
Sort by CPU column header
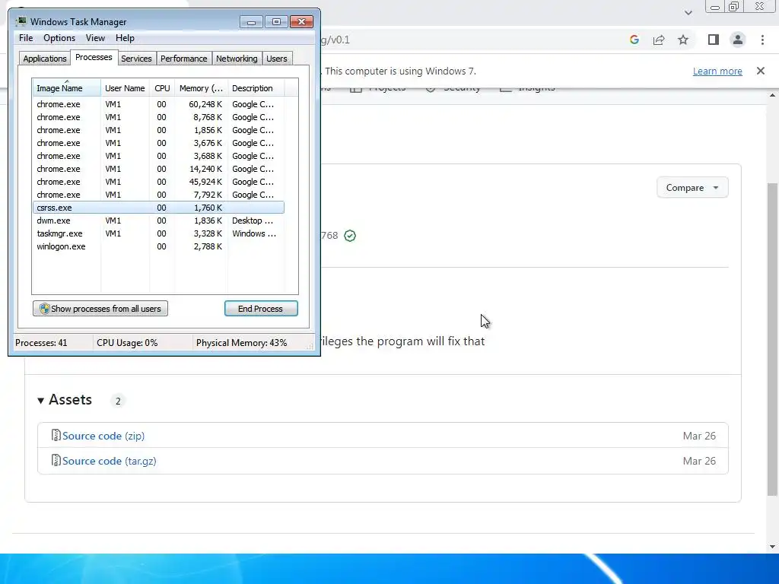click(162, 88)
